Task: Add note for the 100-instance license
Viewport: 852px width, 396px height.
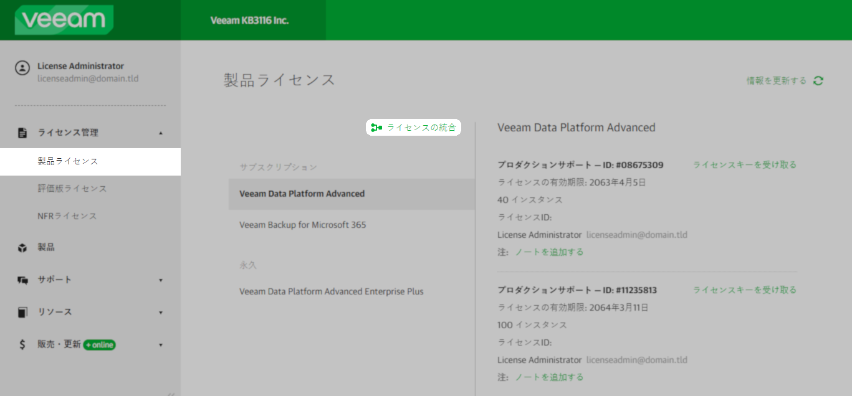Action: point(549,377)
